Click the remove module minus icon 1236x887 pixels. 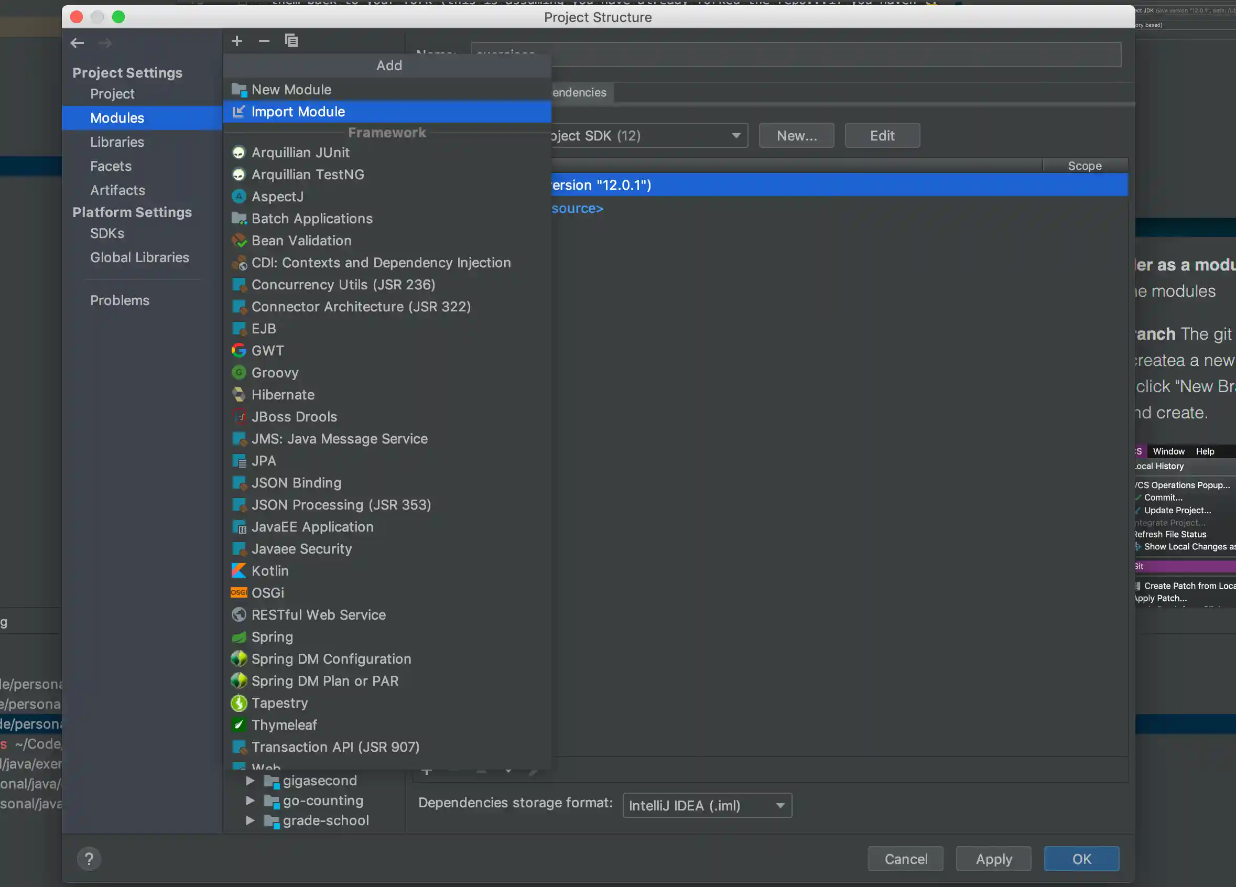click(264, 40)
